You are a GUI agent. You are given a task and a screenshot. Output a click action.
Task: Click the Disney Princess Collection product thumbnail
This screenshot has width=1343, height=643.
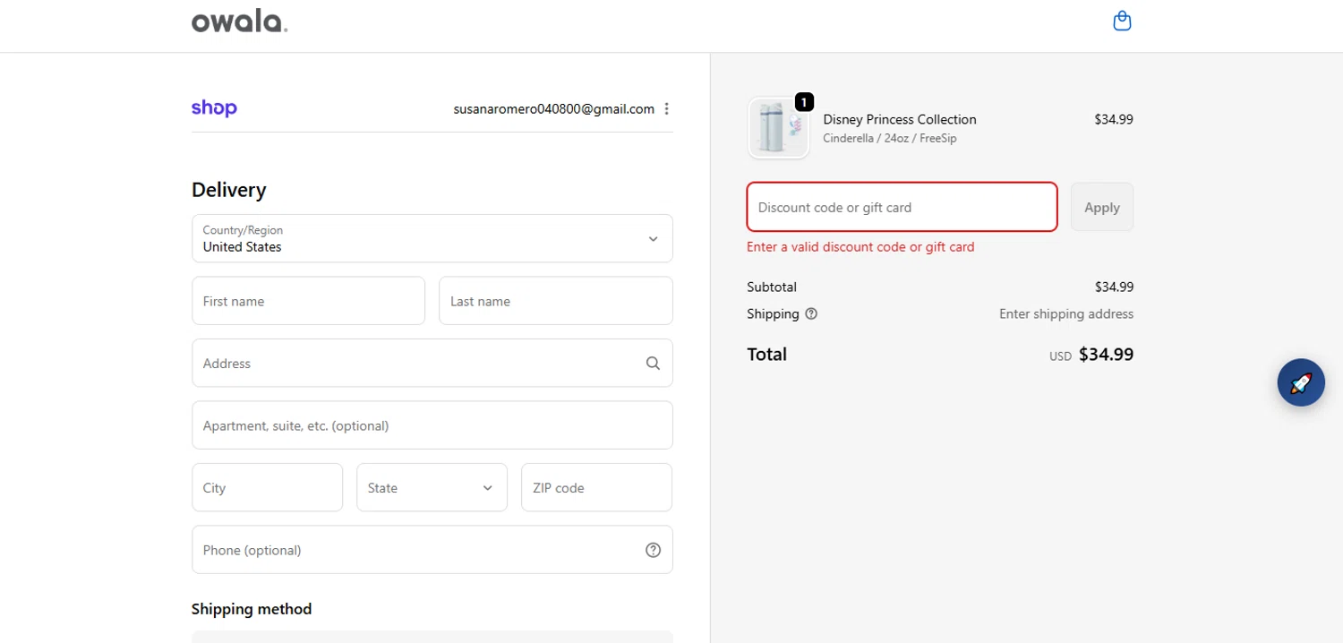[778, 128]
